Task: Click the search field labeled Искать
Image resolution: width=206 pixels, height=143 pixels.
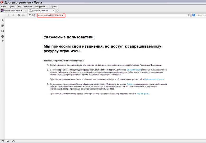Action: tap(202, 15)
